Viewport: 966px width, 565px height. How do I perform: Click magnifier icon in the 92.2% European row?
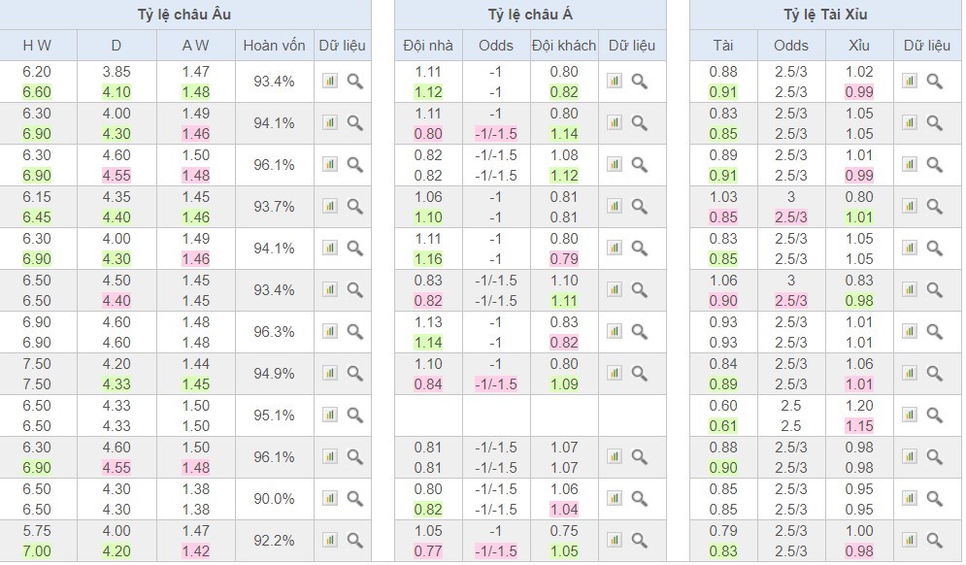pos(355,541)
